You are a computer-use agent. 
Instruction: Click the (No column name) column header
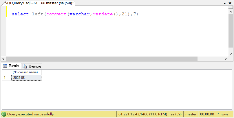click(x=26, y=72)
